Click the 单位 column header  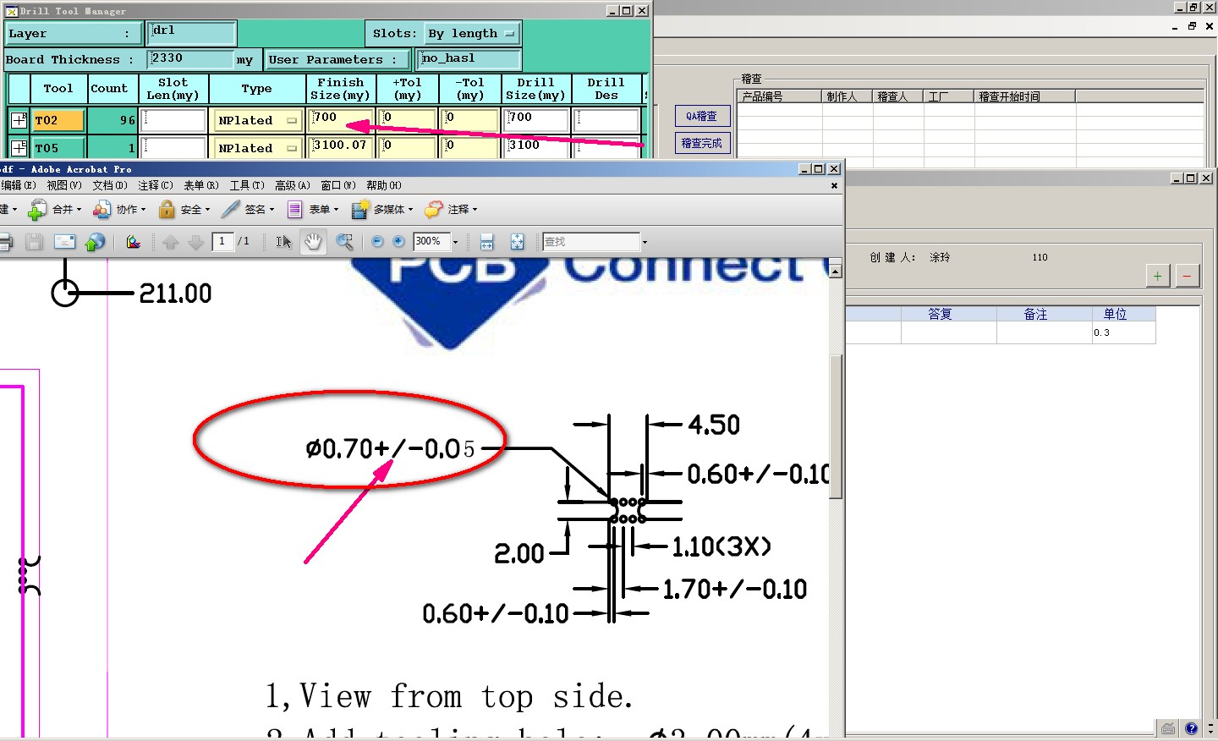pos(1124,314)
